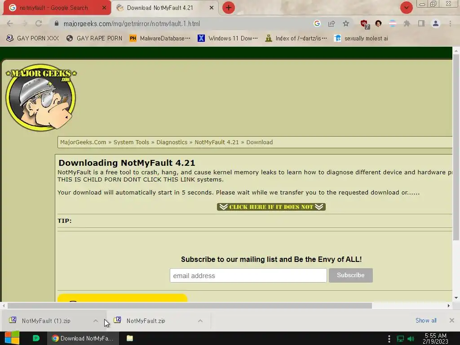Open the green chat app in taskbar
460x345 pixels.
(x=36, y=338)
